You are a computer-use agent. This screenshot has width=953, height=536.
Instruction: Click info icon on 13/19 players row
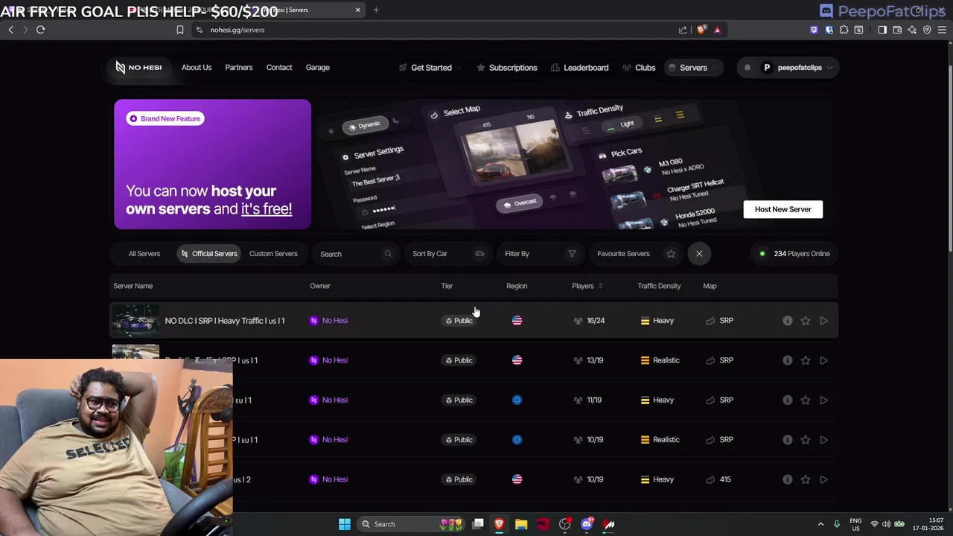click(x=787, y=360)
